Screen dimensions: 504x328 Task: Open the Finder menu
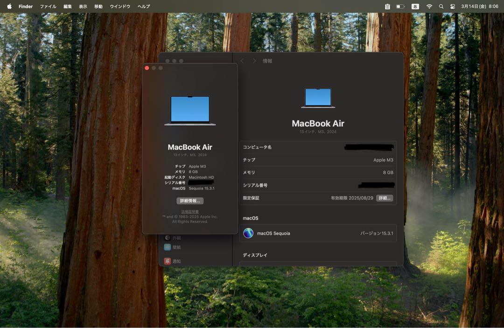26,7
